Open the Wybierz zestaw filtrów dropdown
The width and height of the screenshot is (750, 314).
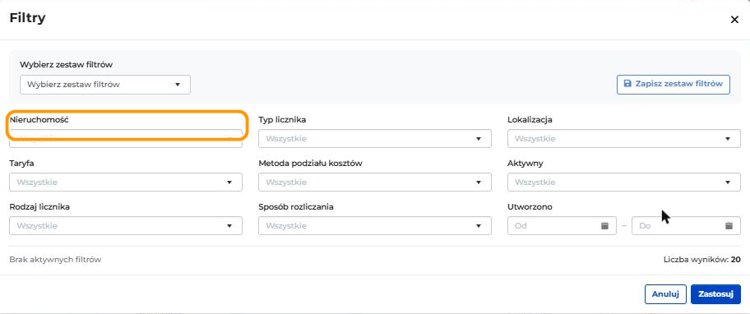[x=105, y=85]
